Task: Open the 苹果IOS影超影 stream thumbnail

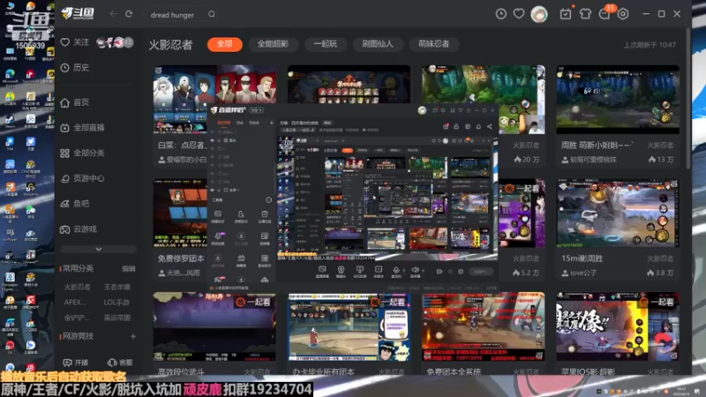Action: 618,326
